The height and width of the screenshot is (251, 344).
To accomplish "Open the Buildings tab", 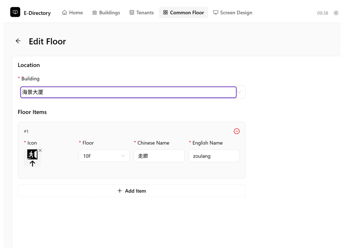I will (106, 12).
